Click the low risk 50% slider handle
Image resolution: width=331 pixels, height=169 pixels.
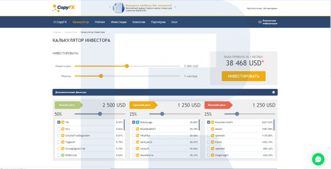click(x=100, y=114)
